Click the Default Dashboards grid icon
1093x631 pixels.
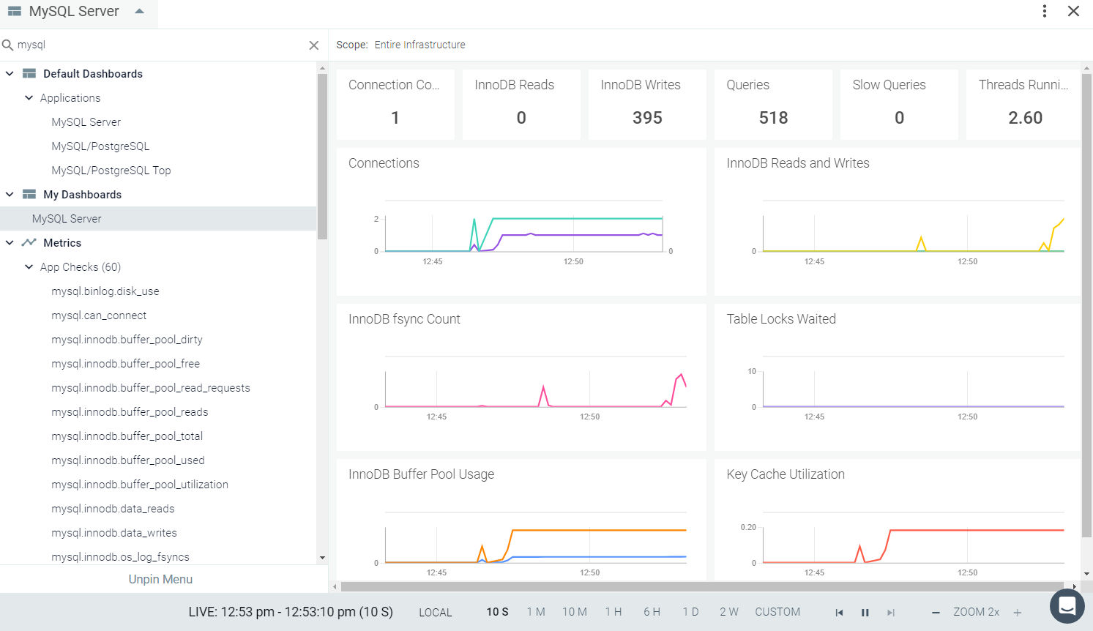click(29, 73)
